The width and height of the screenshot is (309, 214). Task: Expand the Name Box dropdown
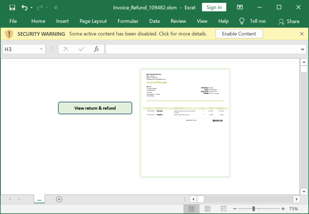(x=41, y=49)
